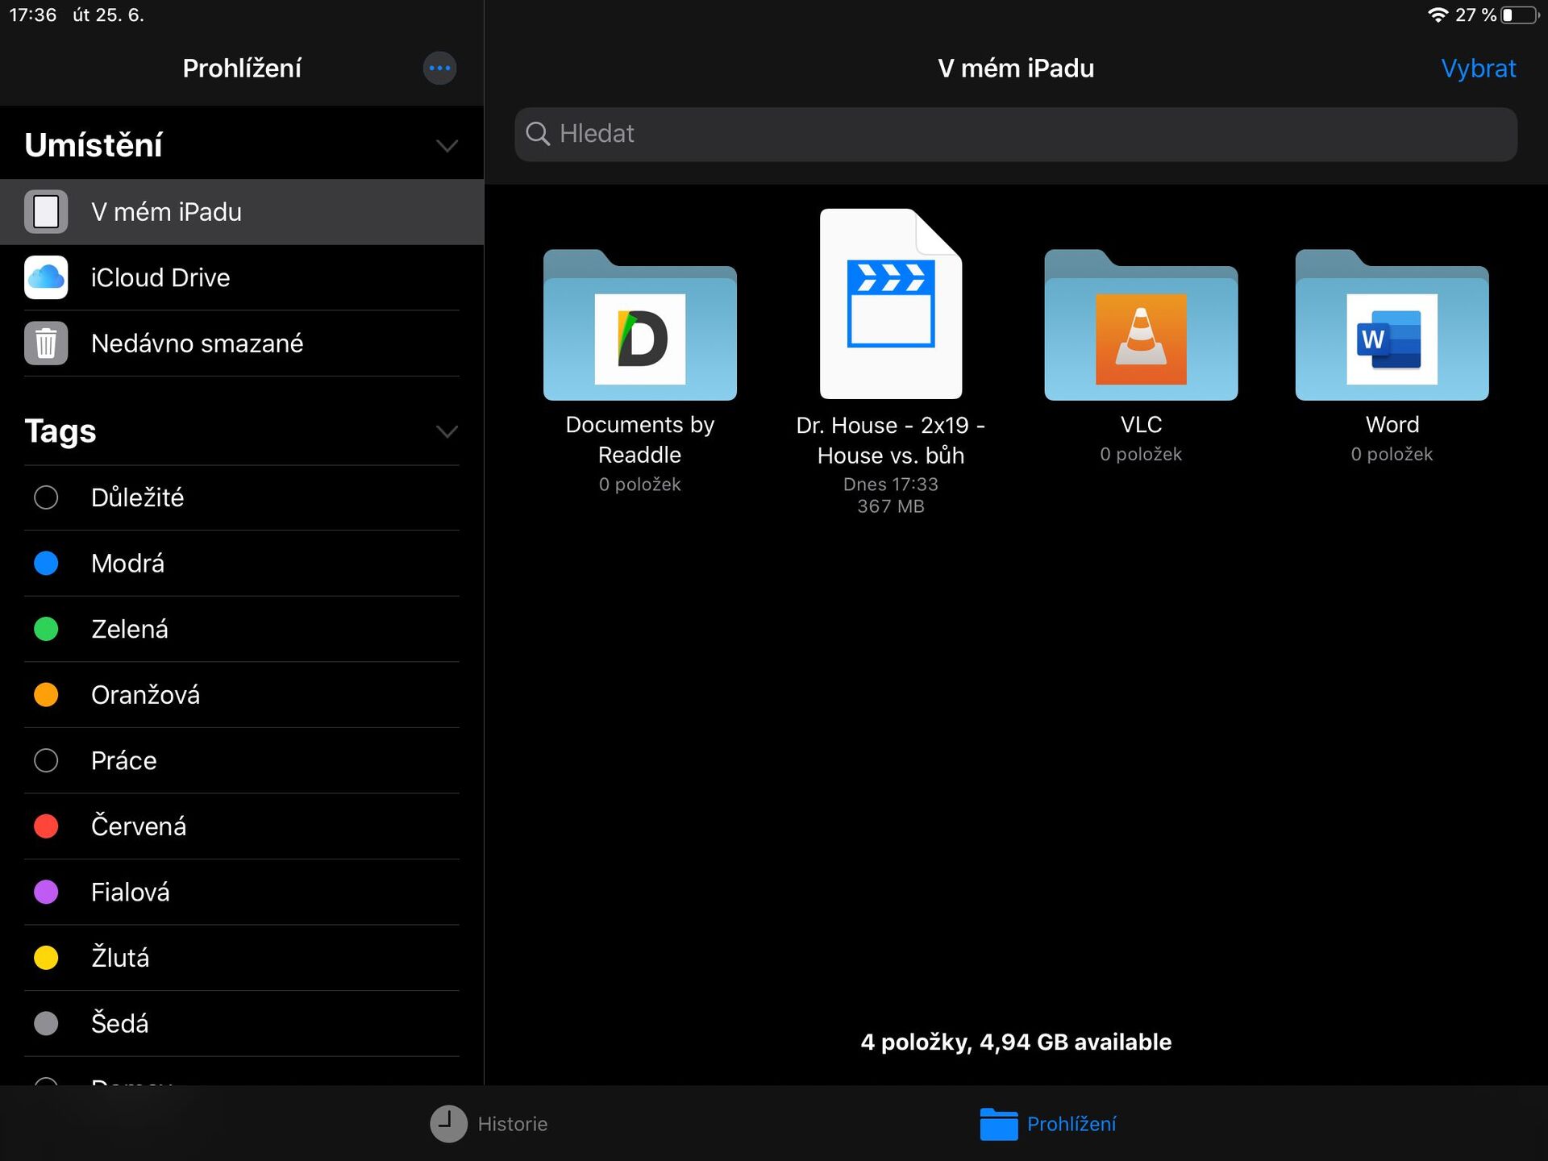1548x1161 pixels.
Task: Select the Práce tag
Action: click(x=123, y=760)
